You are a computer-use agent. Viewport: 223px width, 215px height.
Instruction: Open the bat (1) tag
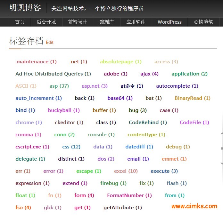click(153, 98)
